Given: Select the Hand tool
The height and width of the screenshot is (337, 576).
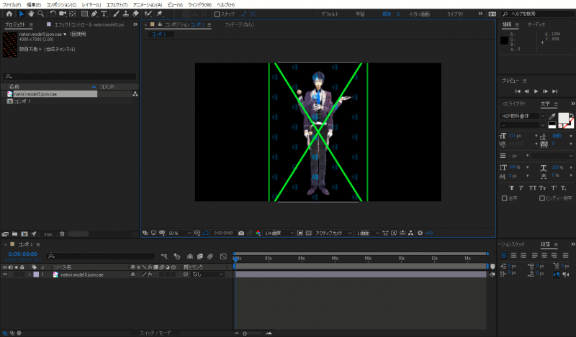Looking at the screenshot, I should [x=31, y=14].
